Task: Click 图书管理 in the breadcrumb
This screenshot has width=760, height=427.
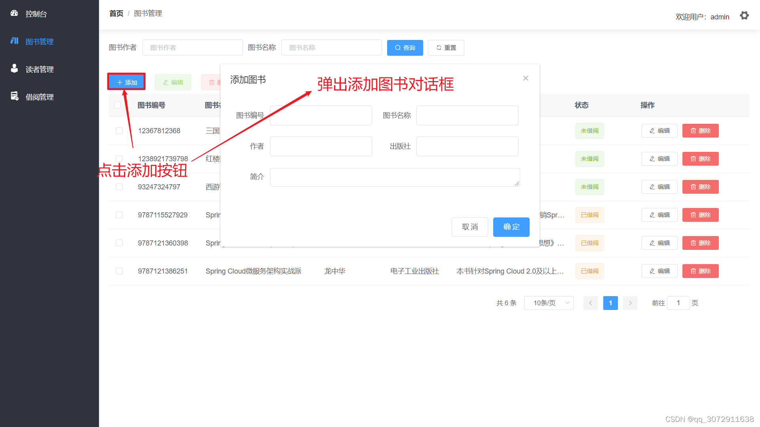Action: pyautogui.click(x=148, y=13)
